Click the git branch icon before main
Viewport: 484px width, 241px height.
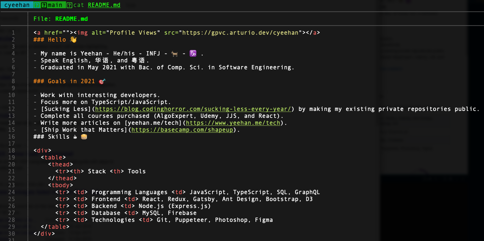coord(44,5)
